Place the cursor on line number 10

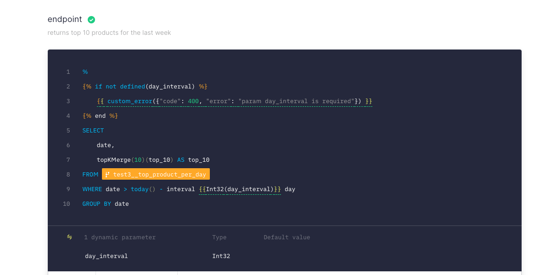coord(67,204)
